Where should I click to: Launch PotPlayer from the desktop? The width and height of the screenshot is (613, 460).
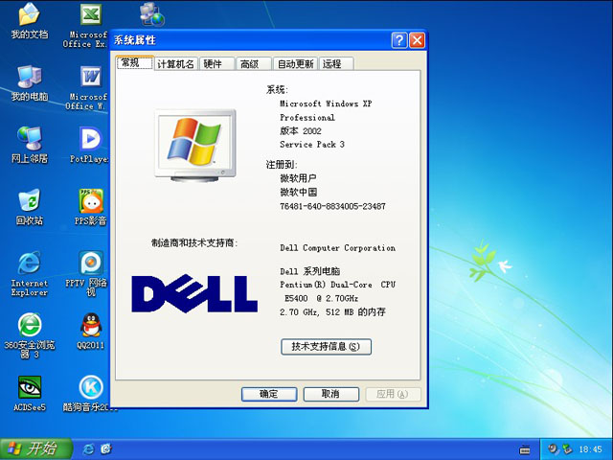(x=89, y=145)
